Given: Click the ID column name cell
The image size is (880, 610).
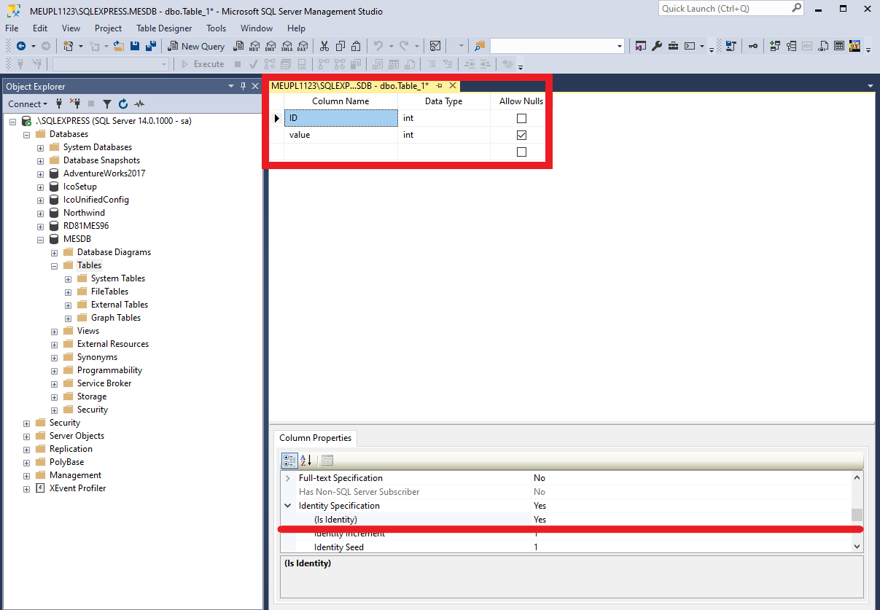Looking at the screenshot, I should point(340,118).
